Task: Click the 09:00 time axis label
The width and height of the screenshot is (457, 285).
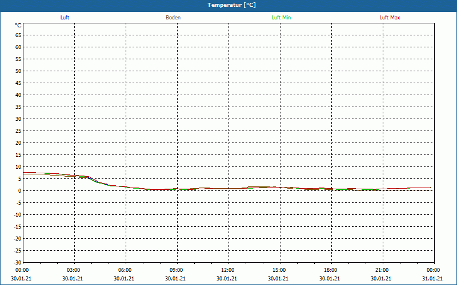Action: coord(177,270)
